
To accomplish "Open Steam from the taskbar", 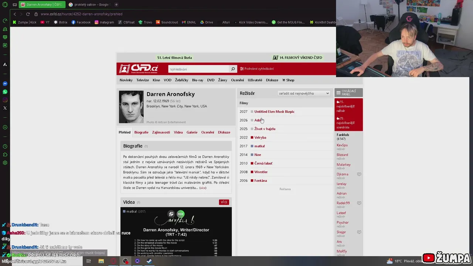I will 149,261.
